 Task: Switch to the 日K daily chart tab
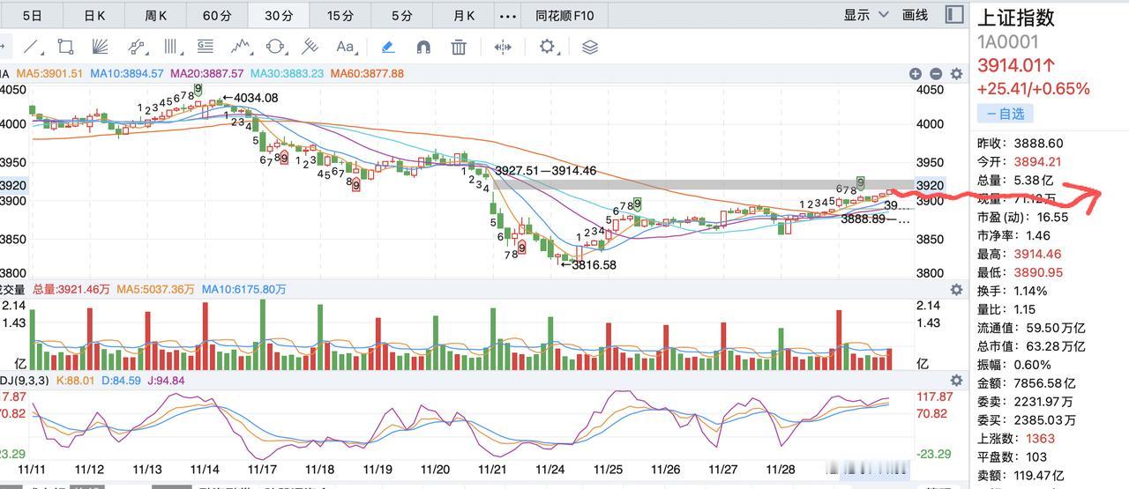pos(94,15)
